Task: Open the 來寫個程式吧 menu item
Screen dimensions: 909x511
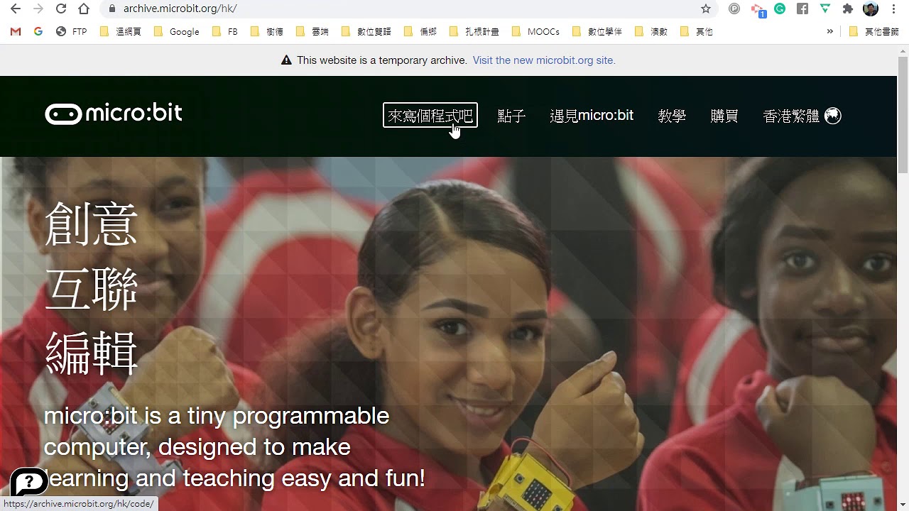Action: click(x=430, y=115)
